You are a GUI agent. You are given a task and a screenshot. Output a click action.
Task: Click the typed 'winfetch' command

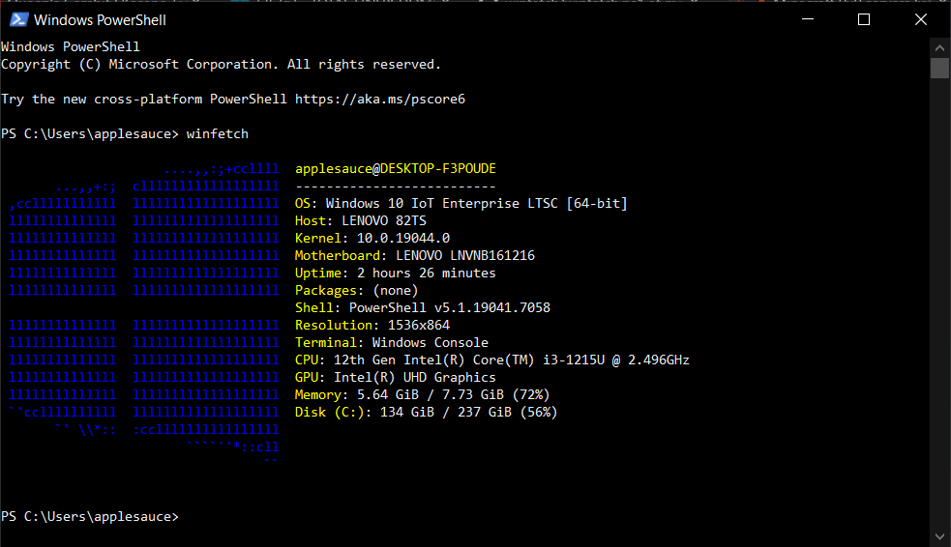tap(217, 134)
